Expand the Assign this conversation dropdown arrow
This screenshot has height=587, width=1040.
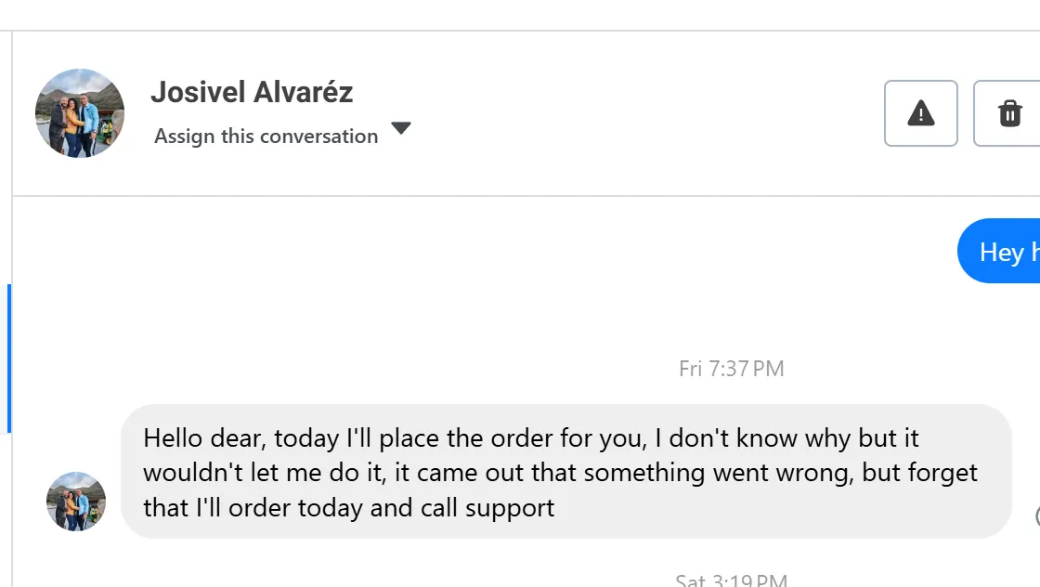400,129
